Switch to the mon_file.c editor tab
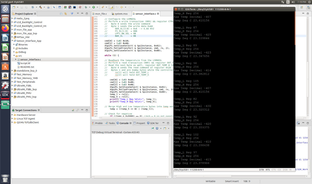This screenshot has height=184, width=312. click(x=101, y=13)
